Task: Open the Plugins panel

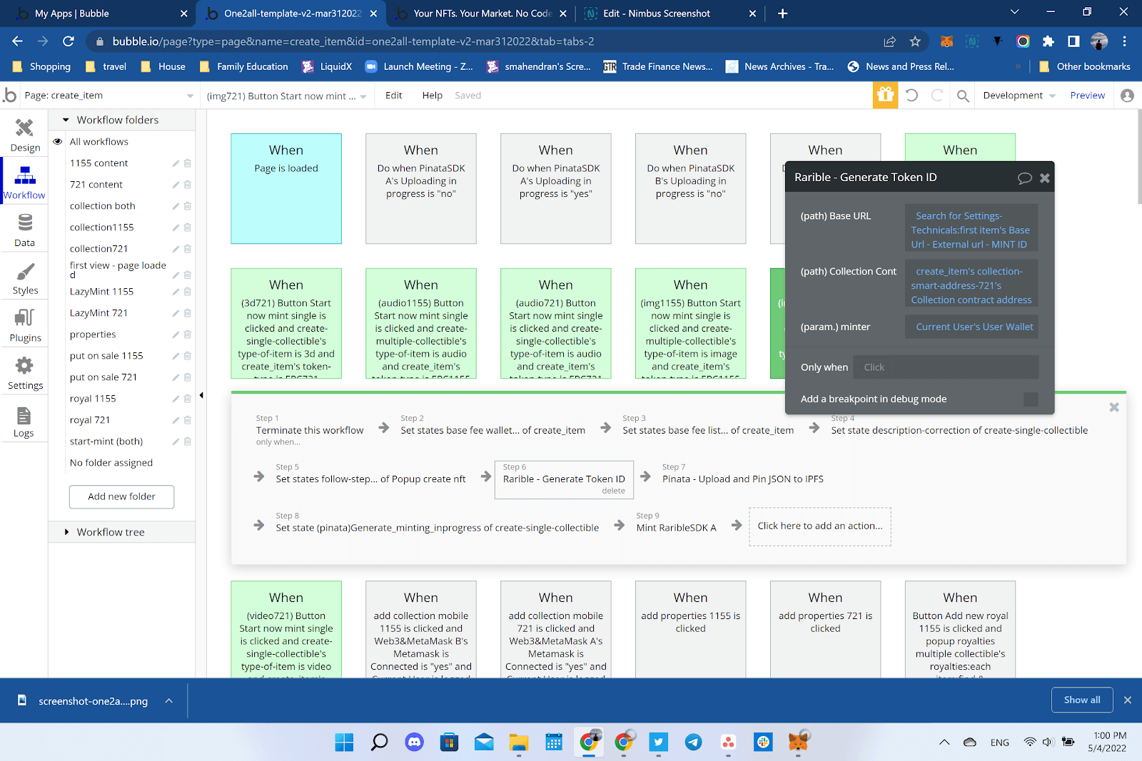Action: (x=25, y=325)
